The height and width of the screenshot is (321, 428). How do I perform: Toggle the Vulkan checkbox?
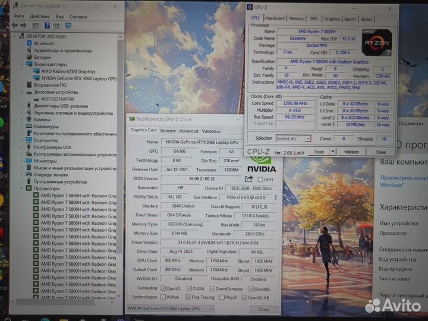(163, 297)
